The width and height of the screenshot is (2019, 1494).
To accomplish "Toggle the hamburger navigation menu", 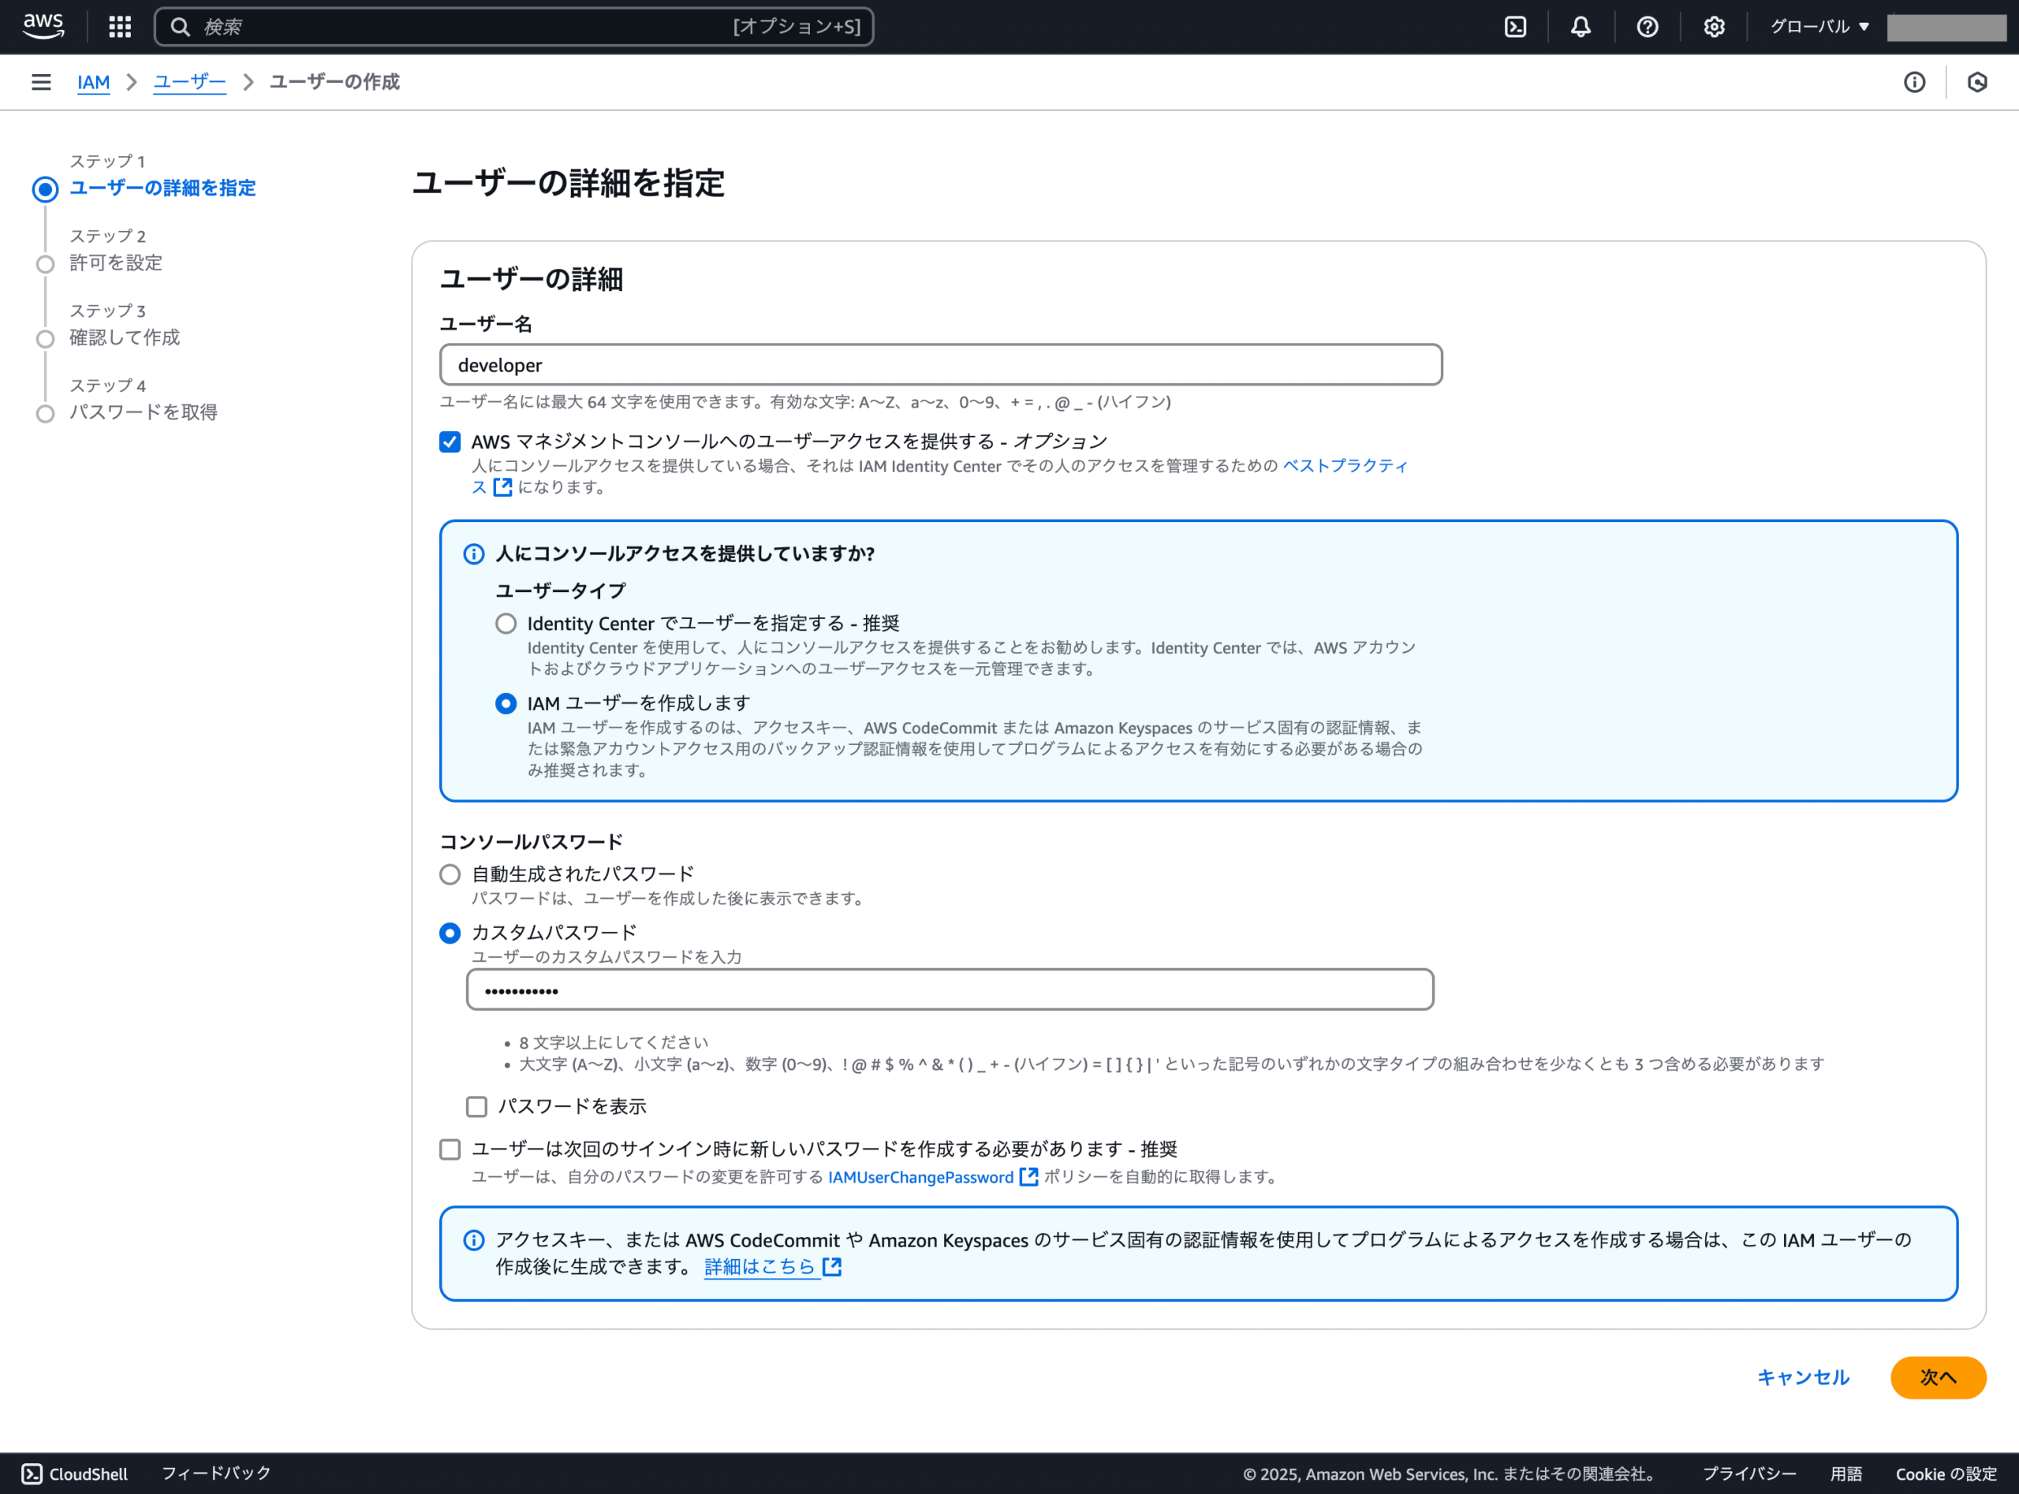I will point(41,82).
